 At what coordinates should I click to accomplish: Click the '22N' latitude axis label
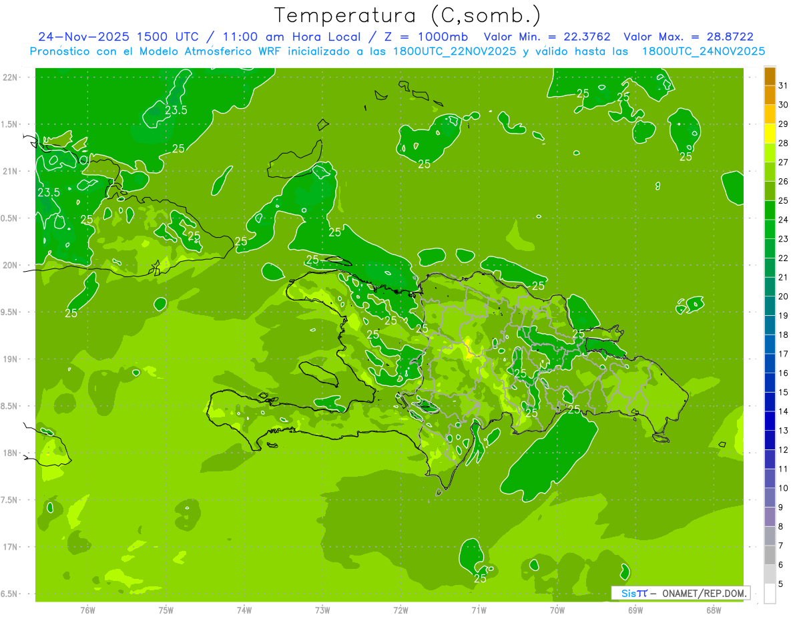pos(9,77)
